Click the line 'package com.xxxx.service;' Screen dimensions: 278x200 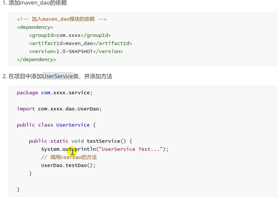click(x=55, y=93)
